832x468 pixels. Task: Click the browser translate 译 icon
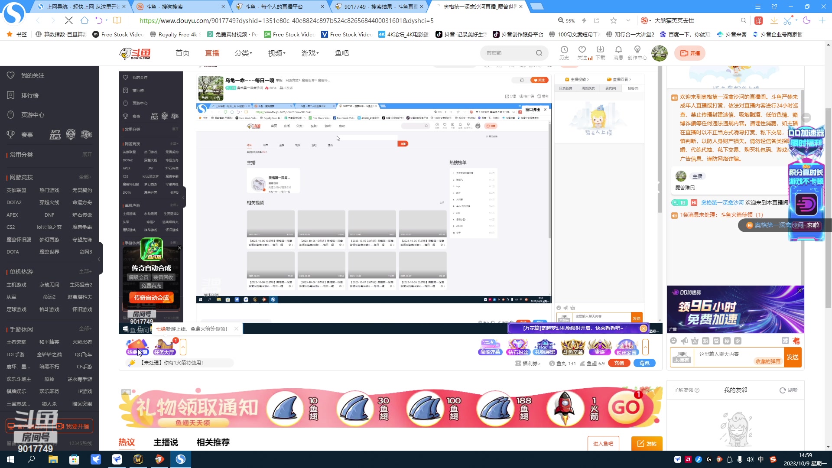758,20
